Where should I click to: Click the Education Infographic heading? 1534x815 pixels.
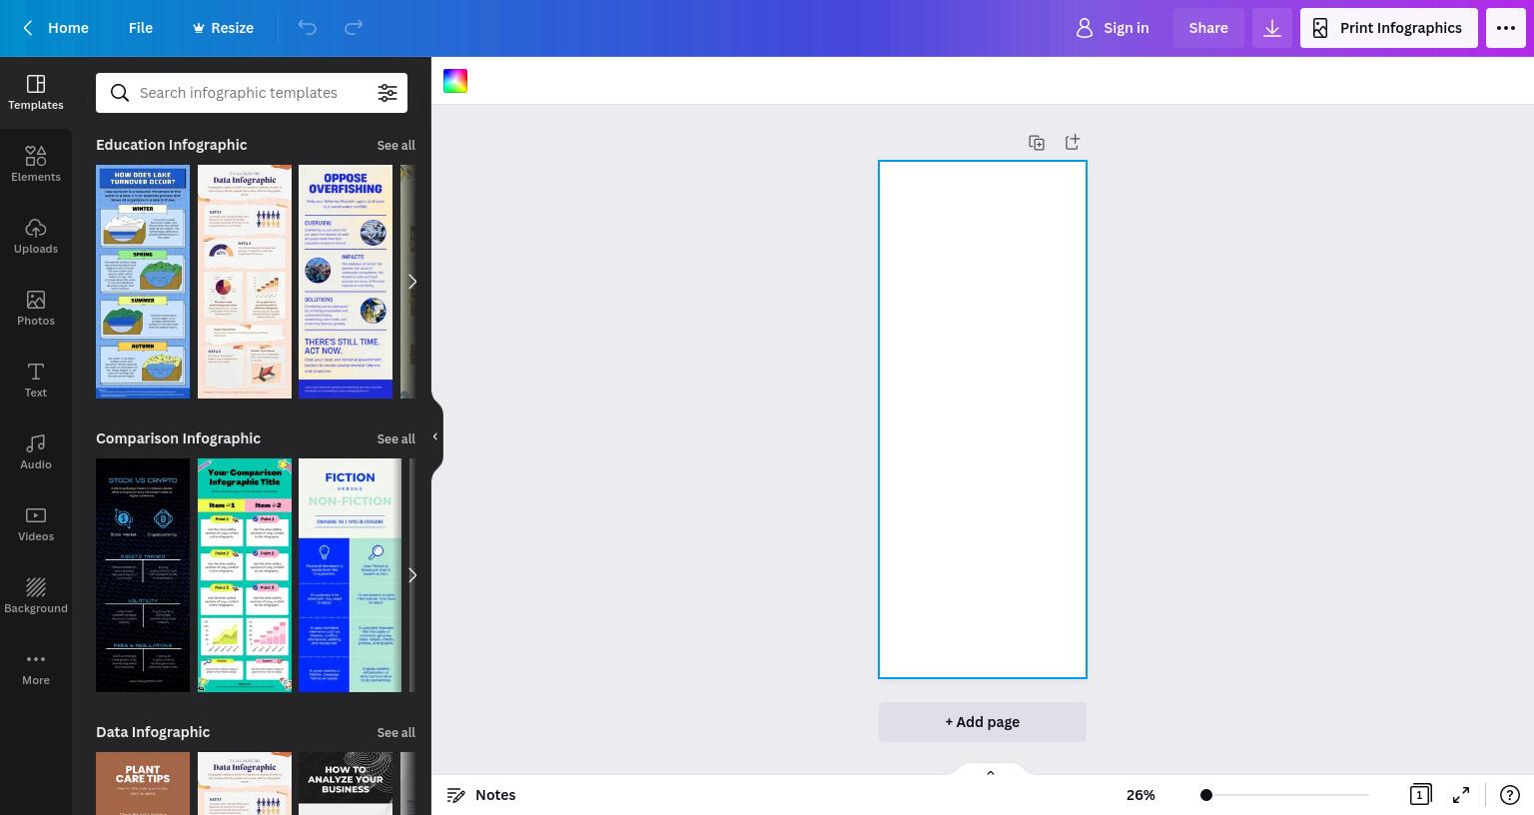(172, 145)
